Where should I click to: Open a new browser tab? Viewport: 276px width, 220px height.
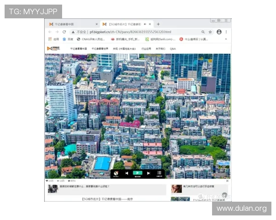coord(158,24)
